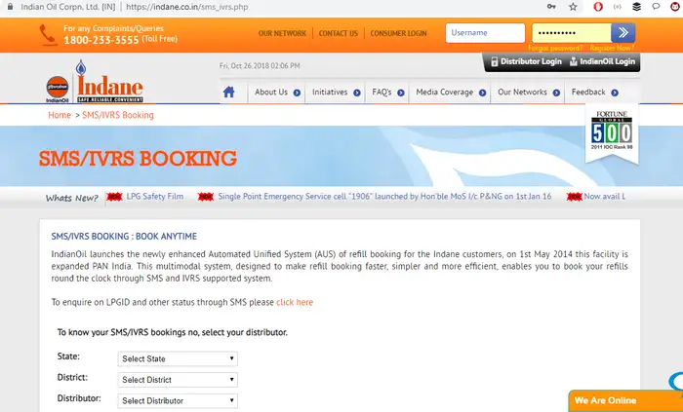This screenshot has width=683, height=412.
Task: Open the saved passwords key icon
Action: 553,7
